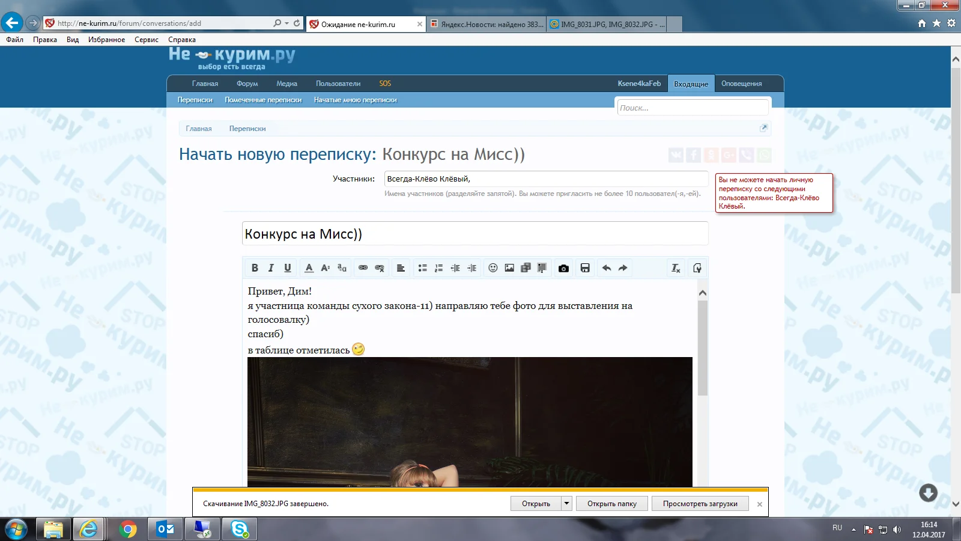This screenshot has width=961, height=541.
Task: Save draft with the floppy disk icon
Action: coord(585,268)
